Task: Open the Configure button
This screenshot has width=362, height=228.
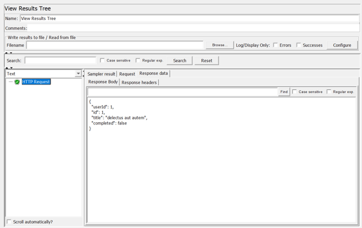Action: point(342,45)
